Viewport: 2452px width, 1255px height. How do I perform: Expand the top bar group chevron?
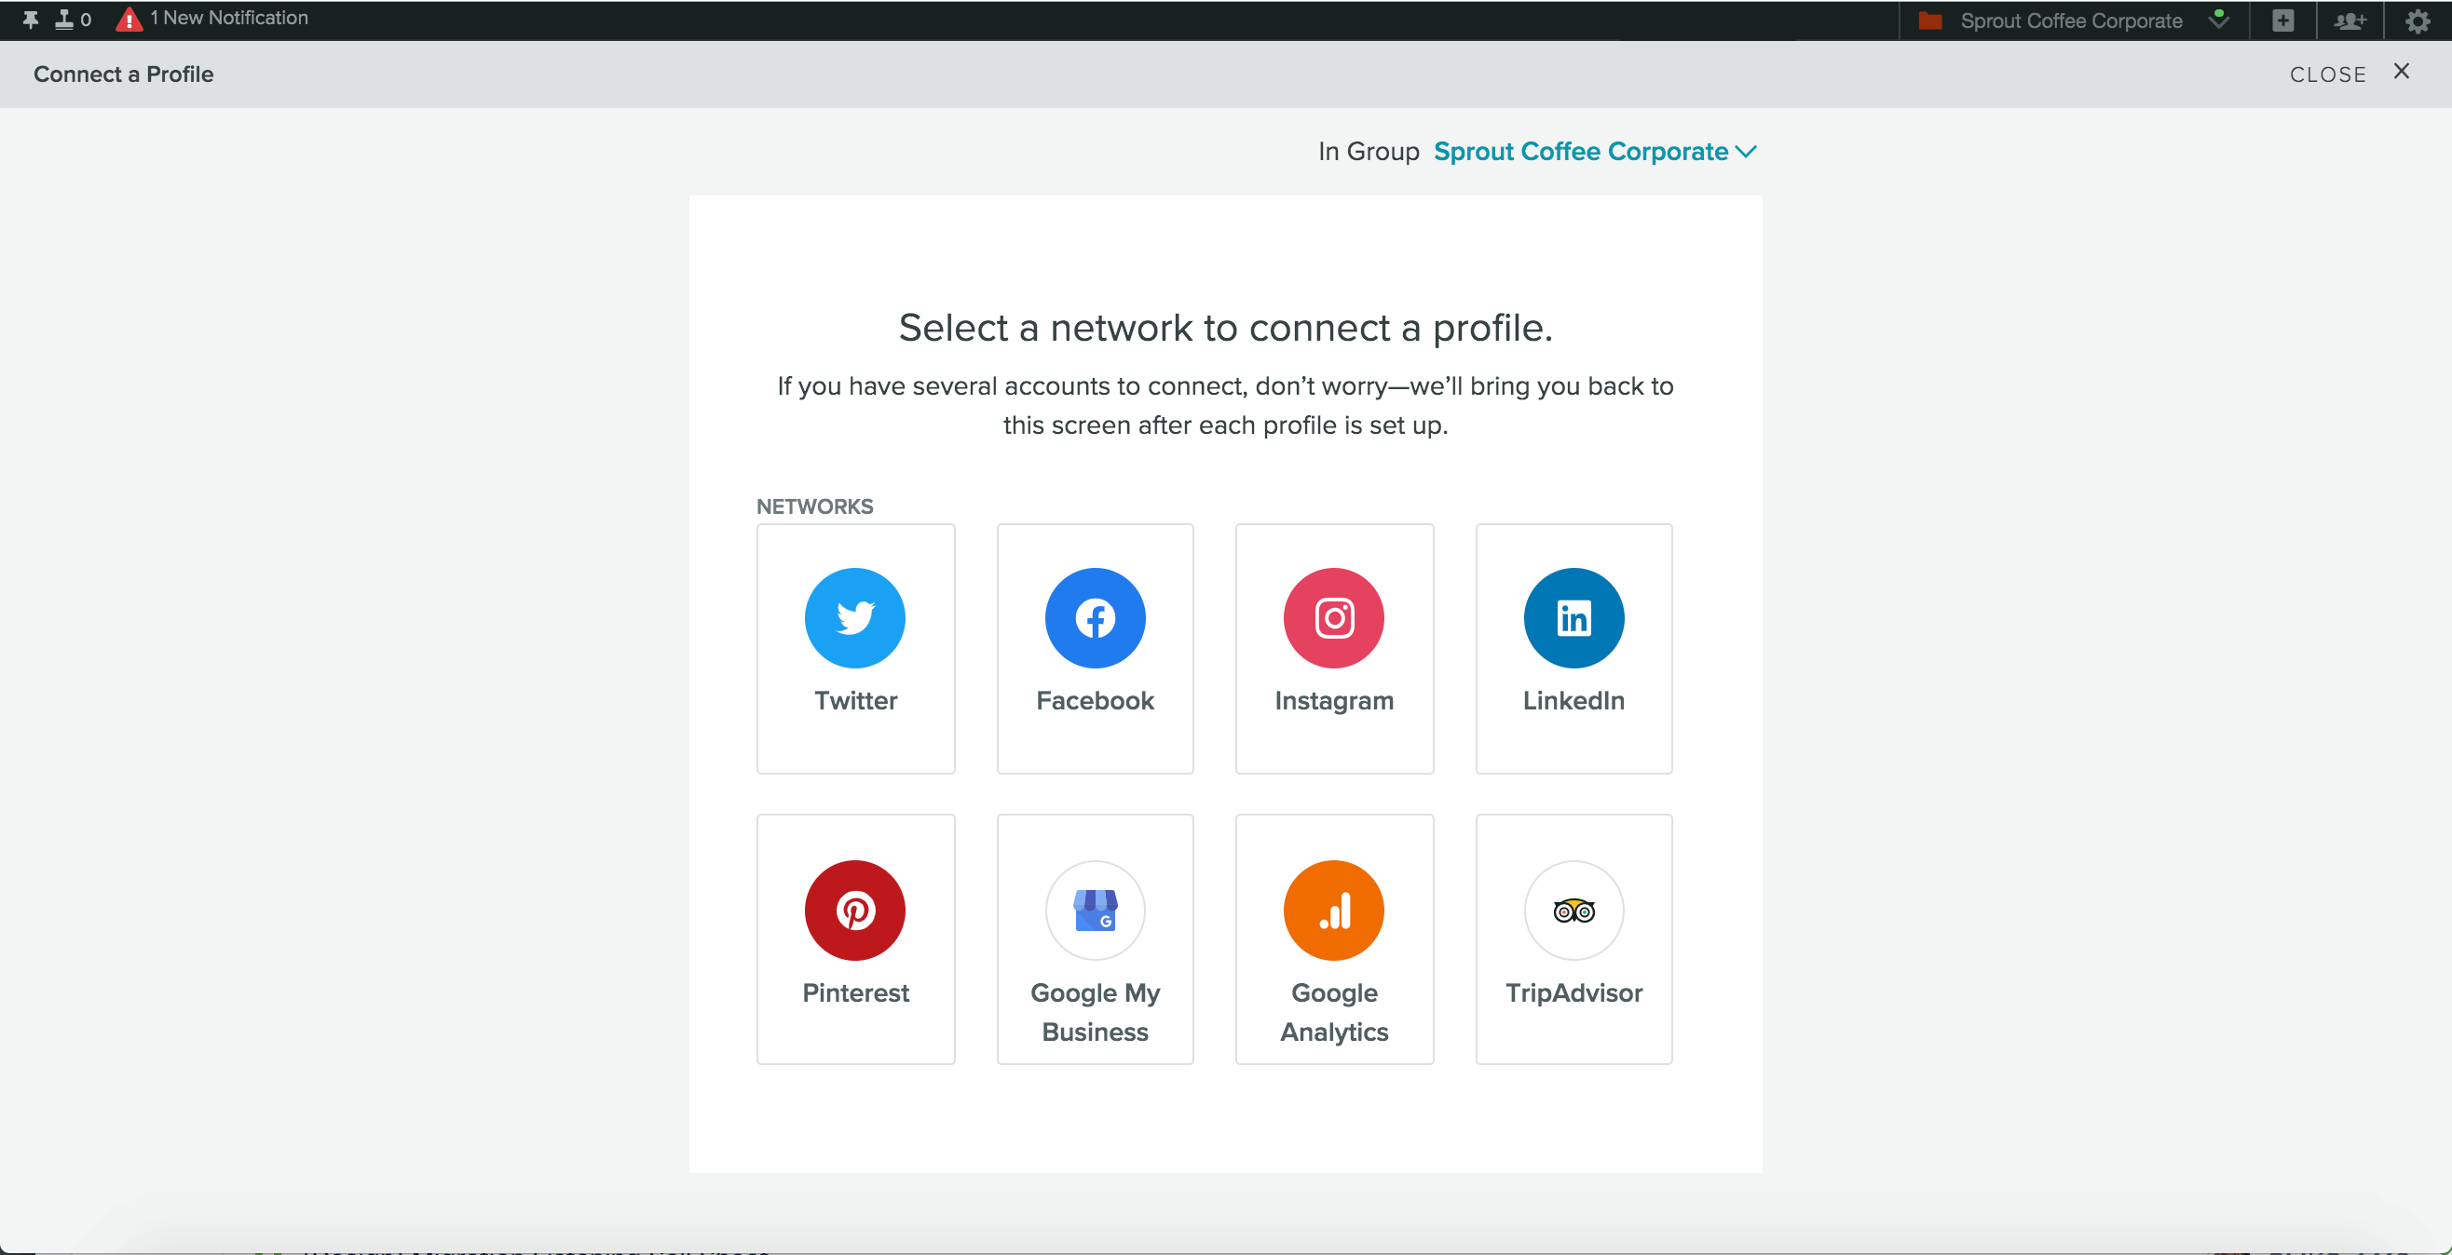[x=2219, y=20]
